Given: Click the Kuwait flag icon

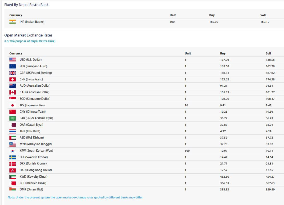Looking at the screenshot, I should tap(13, 176).
